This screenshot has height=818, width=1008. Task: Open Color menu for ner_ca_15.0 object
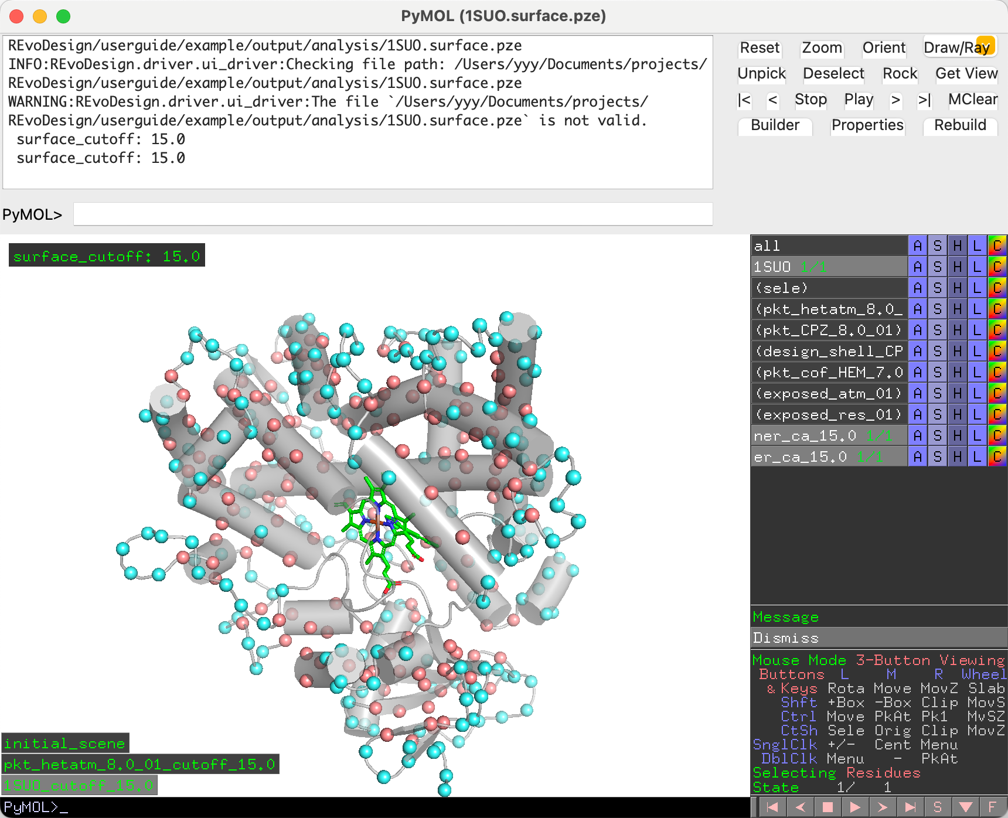[997, 435]
